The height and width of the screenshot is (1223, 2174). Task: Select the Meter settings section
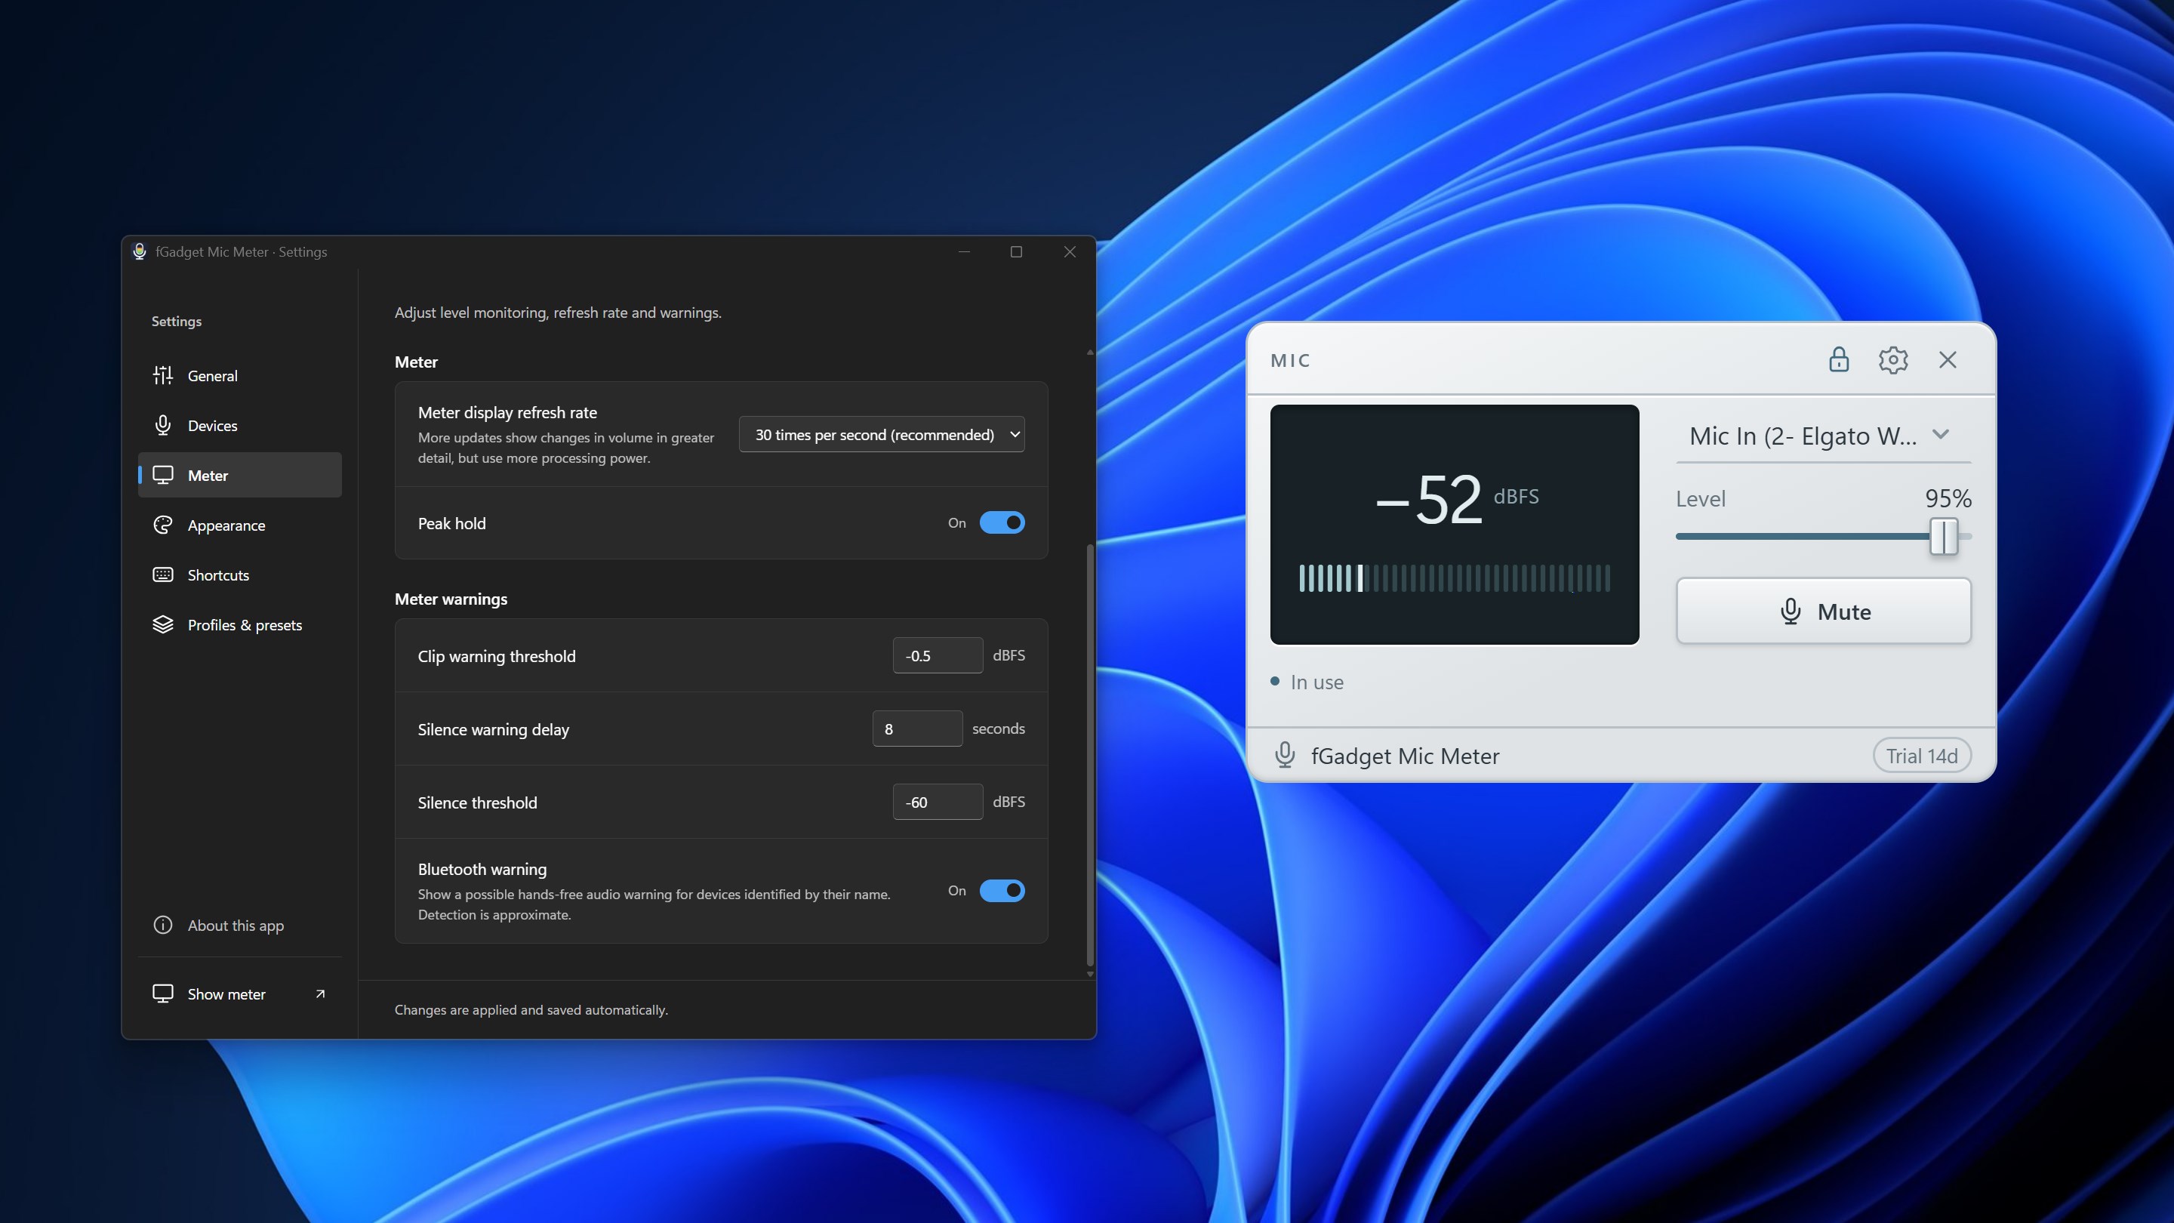coord(240,475)
